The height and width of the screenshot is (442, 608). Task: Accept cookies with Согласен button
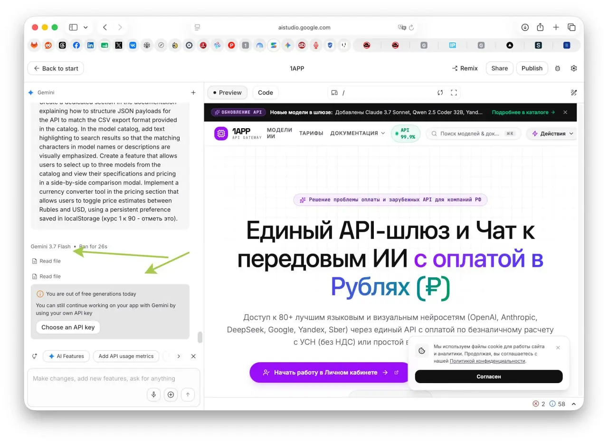click(x=489, y=376)
